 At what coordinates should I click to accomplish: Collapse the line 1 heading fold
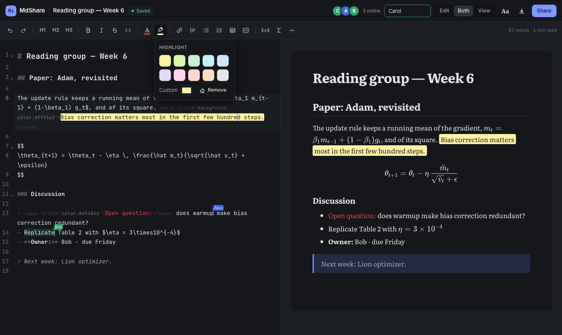tap(12, 56)
